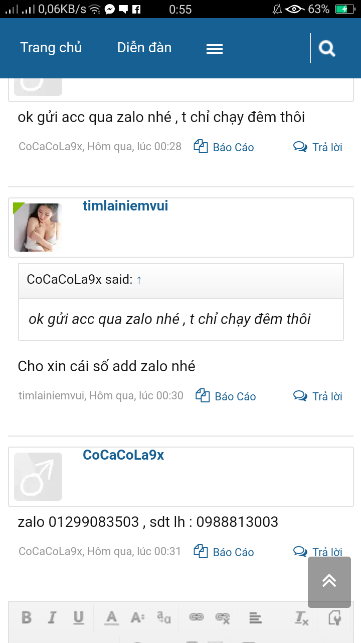This screenshot has width=361, height=643.
Task: Go to Trang chủ
Action: point(51,47)
